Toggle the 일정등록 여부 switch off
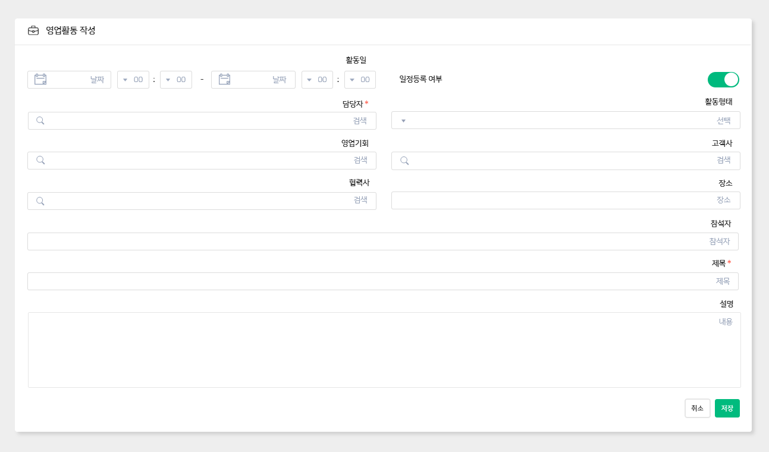The width and height of the screenshot is (769, 452). pyautogui.click(x=723, y=80)
